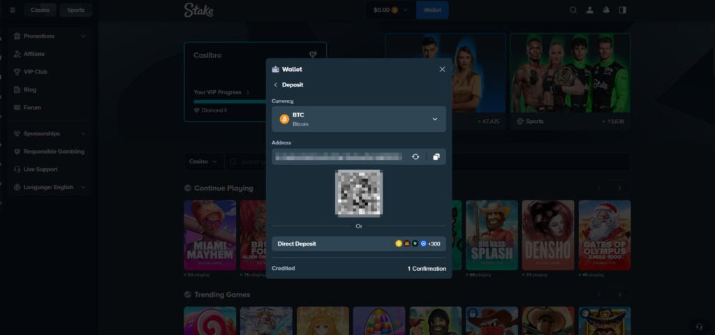715x335 pixels.
Task: Choose the Direct Deposit option
Action: [359, 244]
